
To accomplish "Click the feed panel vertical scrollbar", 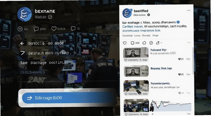I will click(193, 61).
